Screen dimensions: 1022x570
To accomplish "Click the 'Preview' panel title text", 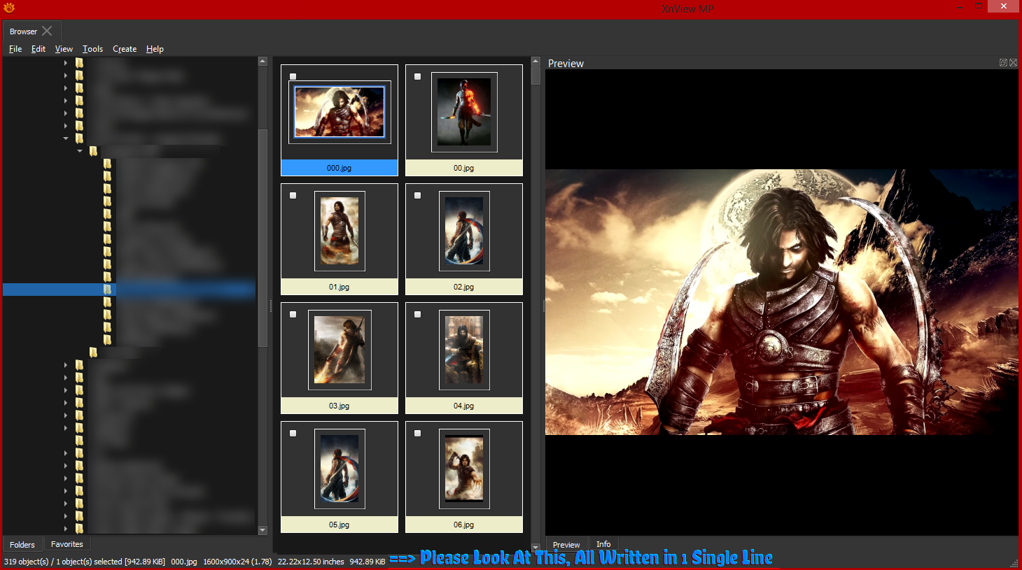I will point(566,63).
